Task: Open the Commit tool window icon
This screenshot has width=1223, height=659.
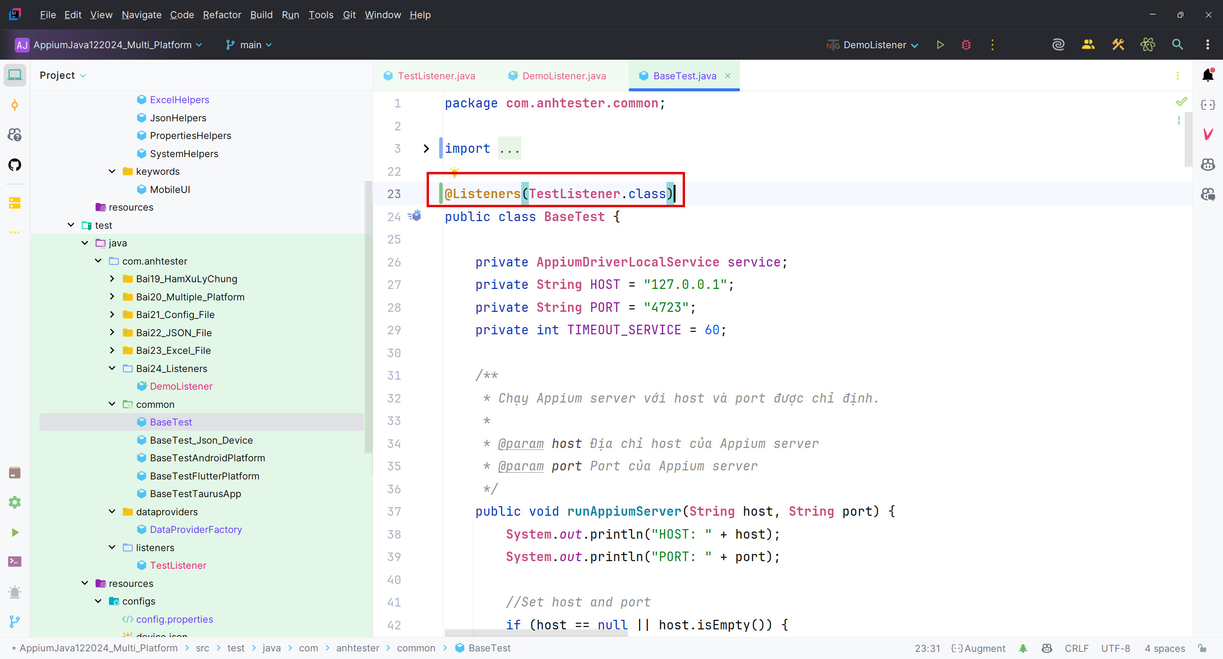Action: [15, 105]
